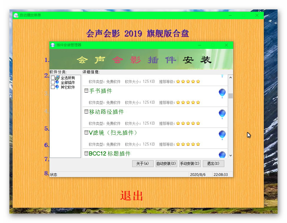Tick the 其它软件 category checkbox
Image resolution: width=287 pixels, height=223 pixels.
coord(53,87)
